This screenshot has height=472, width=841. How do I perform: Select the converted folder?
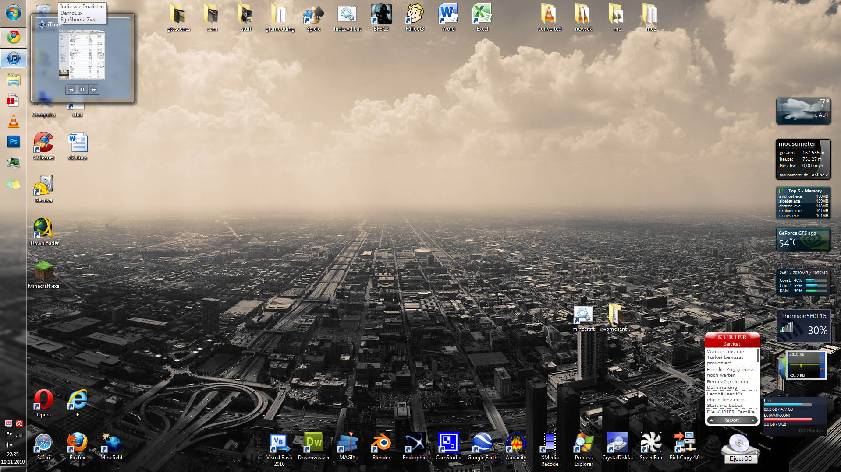tap(550, 18)
